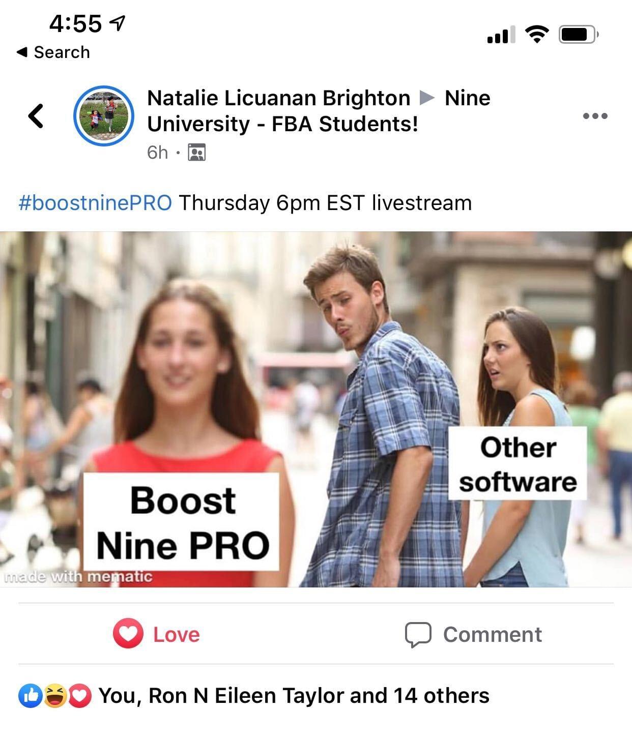
Task: Toggle the red Love heart reaction
Action: 128,633
